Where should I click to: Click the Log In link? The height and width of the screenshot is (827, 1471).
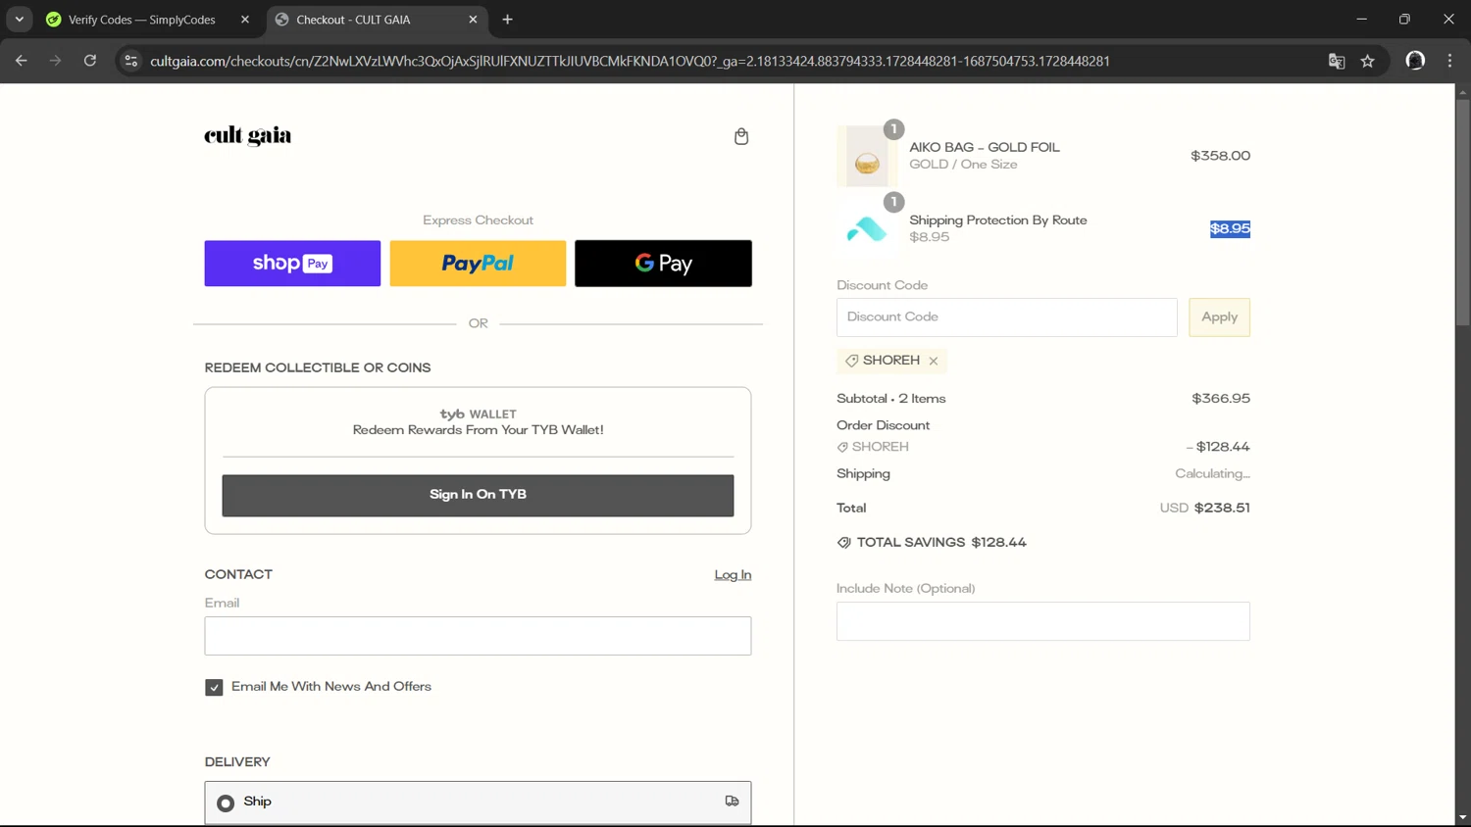733,575
